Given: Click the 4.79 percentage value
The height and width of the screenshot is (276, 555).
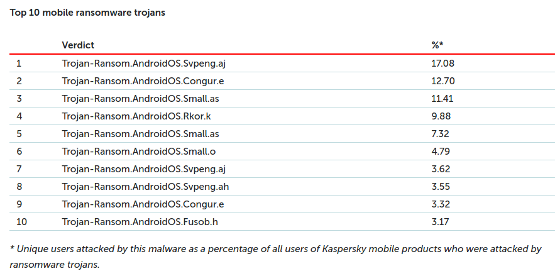Looking at the screenshot, I should [x=441, y=152].
